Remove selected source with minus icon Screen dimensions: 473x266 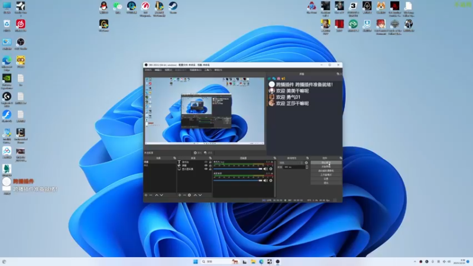coord(184,195)
